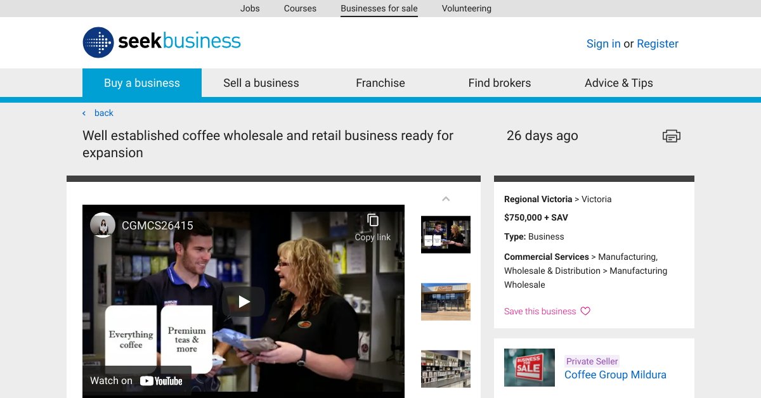The width and height of the screenshot is (761, 398).
Task: Click the Save this business text link
Action: 538,311
